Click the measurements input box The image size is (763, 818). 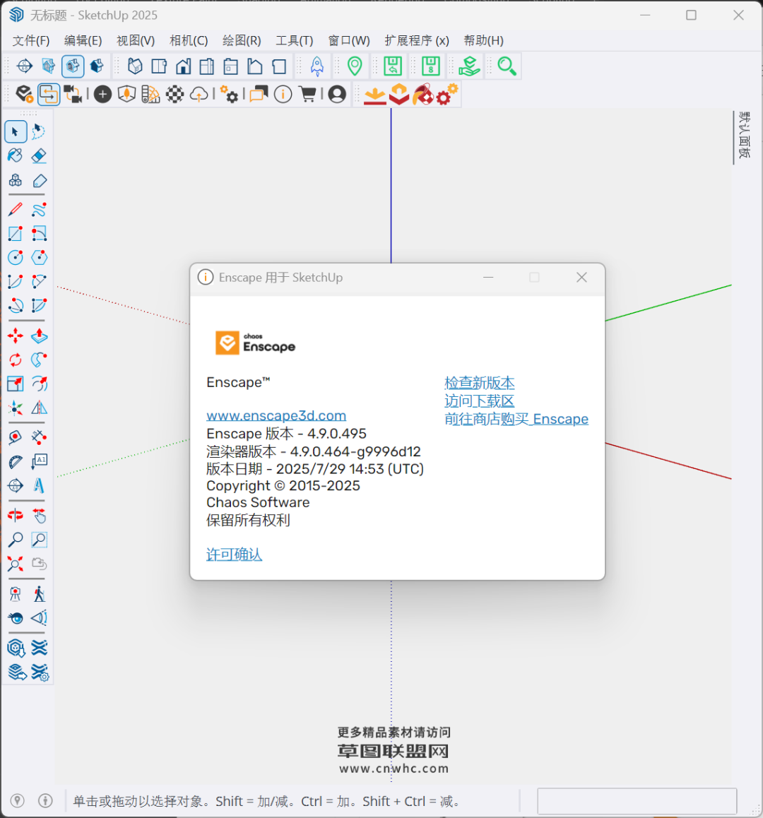pyautogui.click(x=637, y=801)
